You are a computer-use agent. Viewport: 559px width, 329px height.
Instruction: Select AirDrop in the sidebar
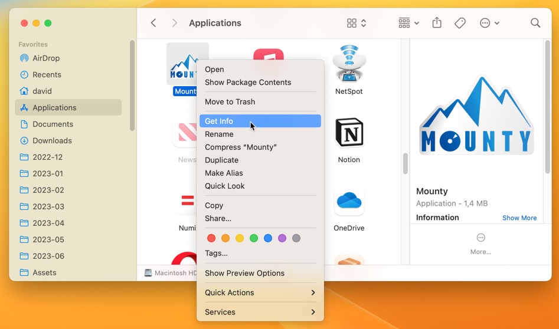68,58
